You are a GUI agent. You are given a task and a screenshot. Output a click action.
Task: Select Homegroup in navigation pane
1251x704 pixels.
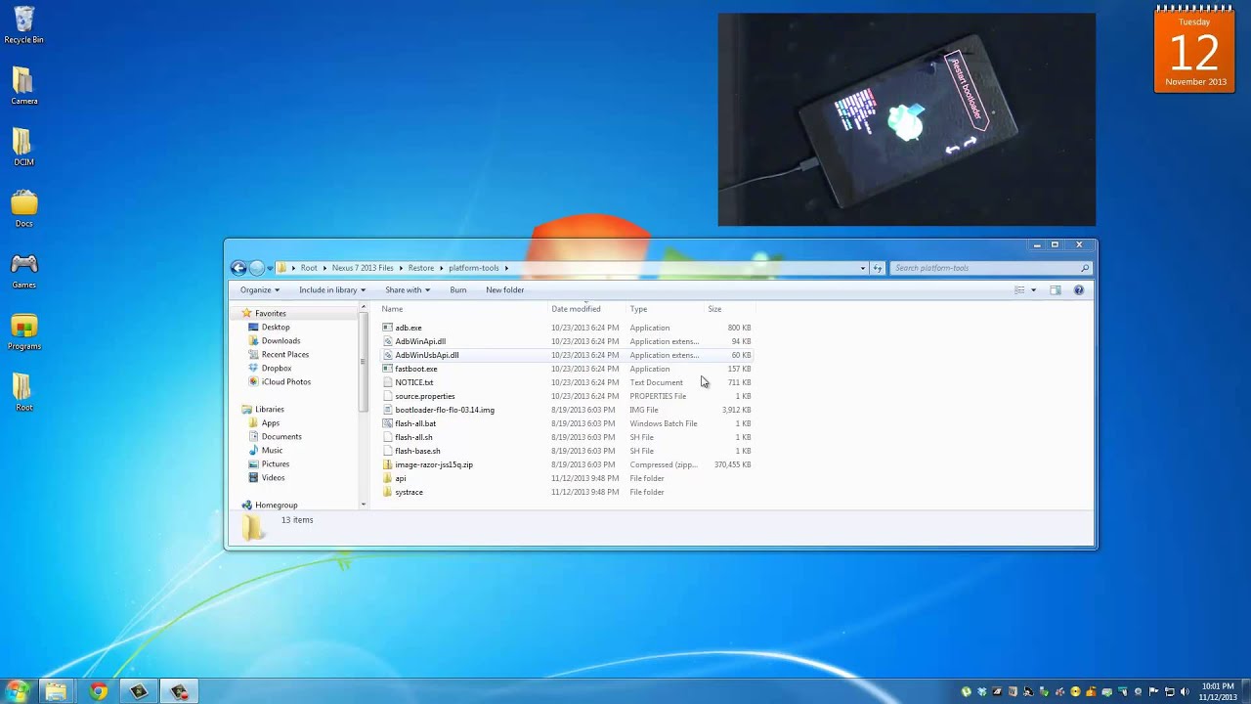click(276, 506)
